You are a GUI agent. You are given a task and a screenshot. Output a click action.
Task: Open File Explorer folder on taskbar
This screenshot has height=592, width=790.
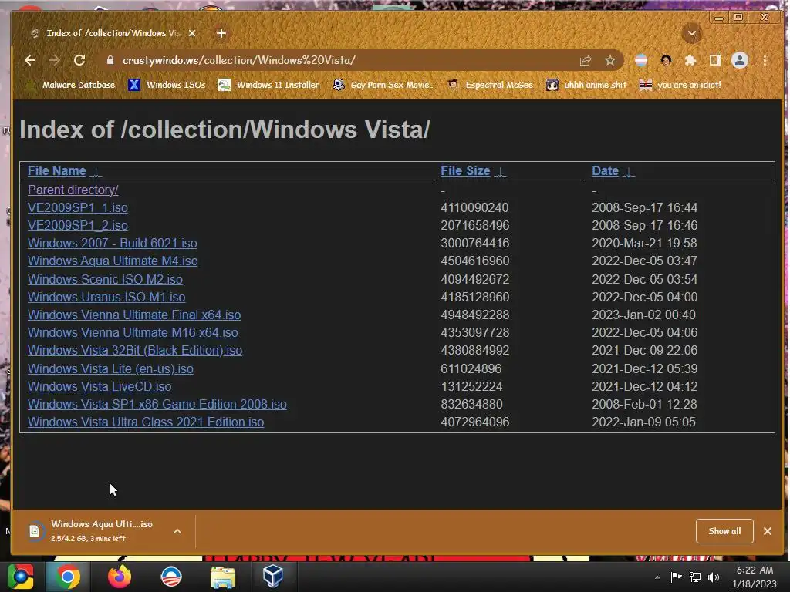click(222, 577)
